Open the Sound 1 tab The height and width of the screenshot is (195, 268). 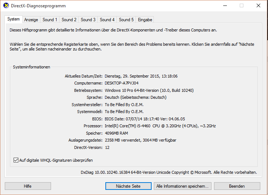coord(50,20)
